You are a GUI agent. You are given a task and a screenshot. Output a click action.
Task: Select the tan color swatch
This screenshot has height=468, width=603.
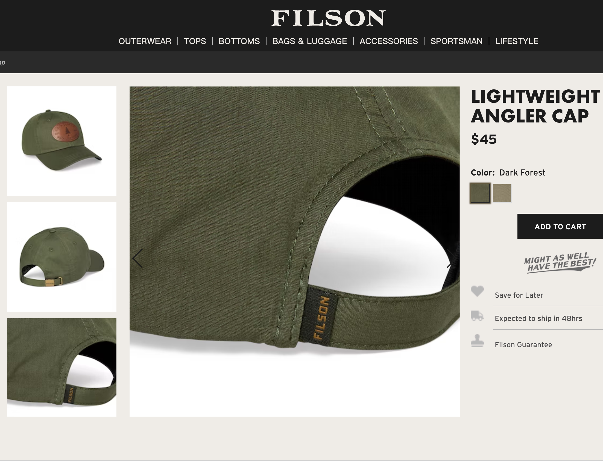[x=502, y=193]
